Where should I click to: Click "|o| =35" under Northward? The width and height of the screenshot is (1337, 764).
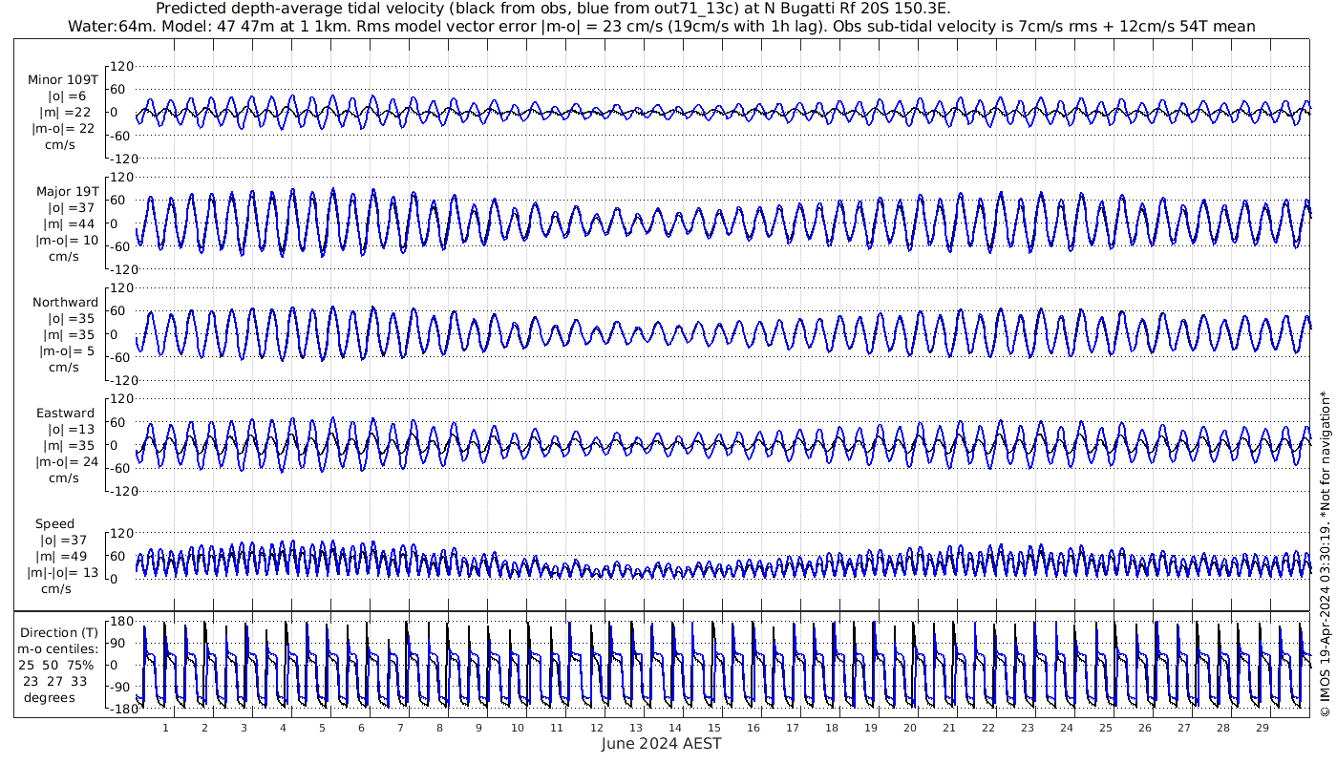(x=71, y=319)
